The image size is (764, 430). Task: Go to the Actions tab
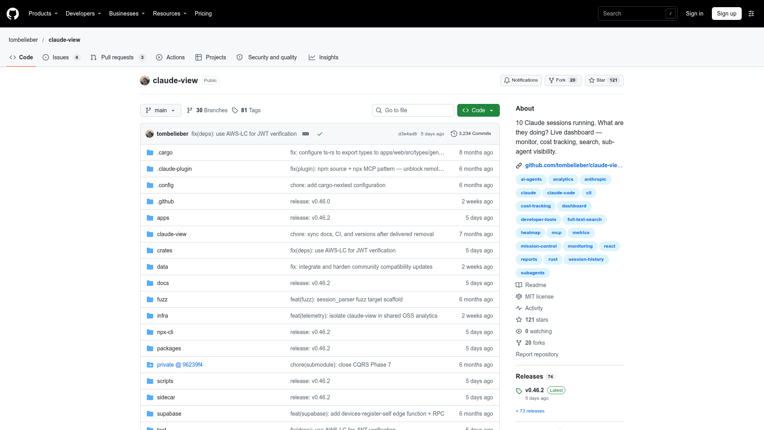(x=170, y=57)
